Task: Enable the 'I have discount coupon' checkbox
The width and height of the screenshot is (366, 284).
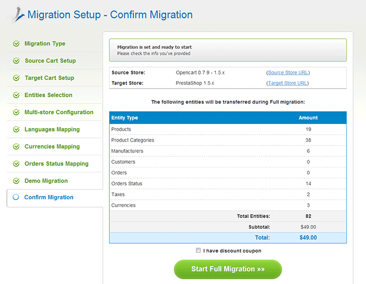Action: [198, 250]
